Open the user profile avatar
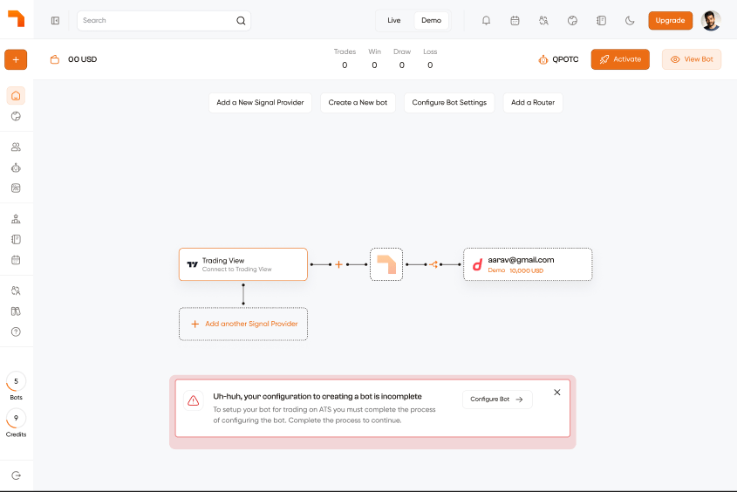Screen dimensions: 737x492 tap(711, 21)
